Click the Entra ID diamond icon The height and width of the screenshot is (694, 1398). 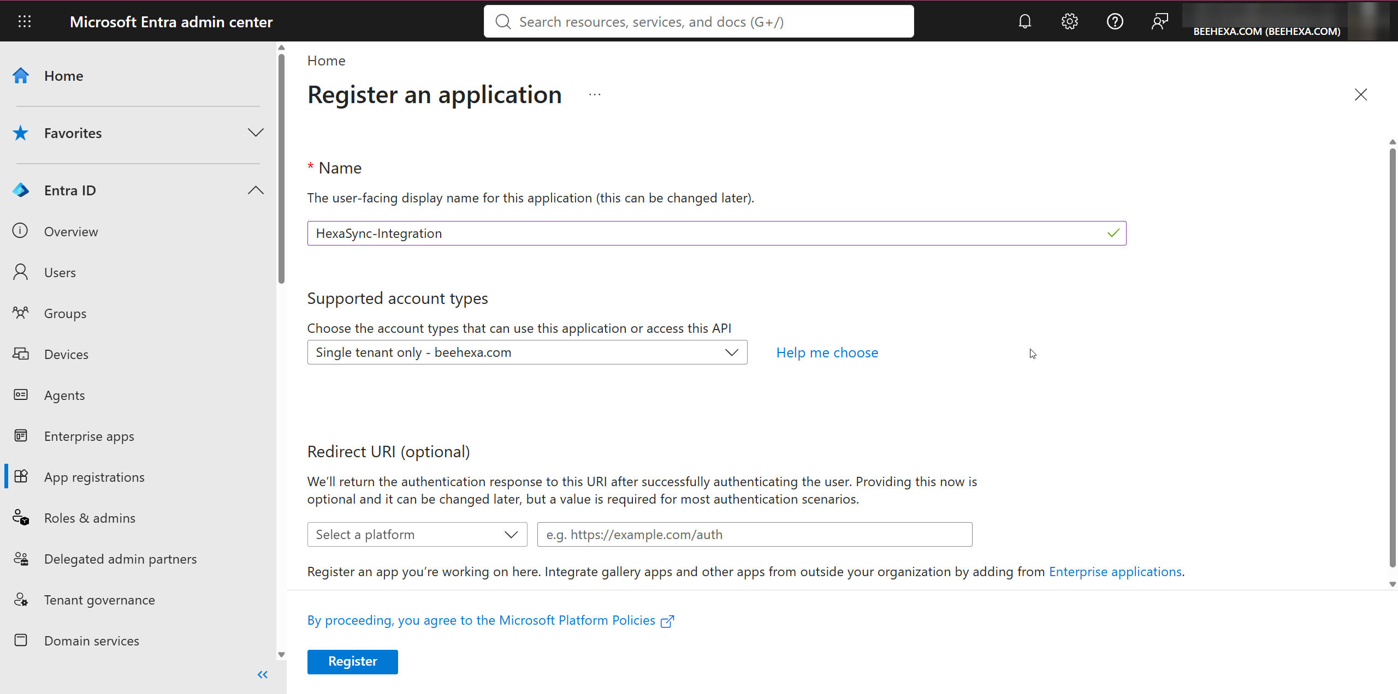coord(21,190)
